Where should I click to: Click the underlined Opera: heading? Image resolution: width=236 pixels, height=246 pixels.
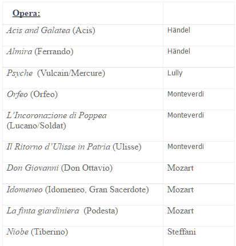click(26, 13)
